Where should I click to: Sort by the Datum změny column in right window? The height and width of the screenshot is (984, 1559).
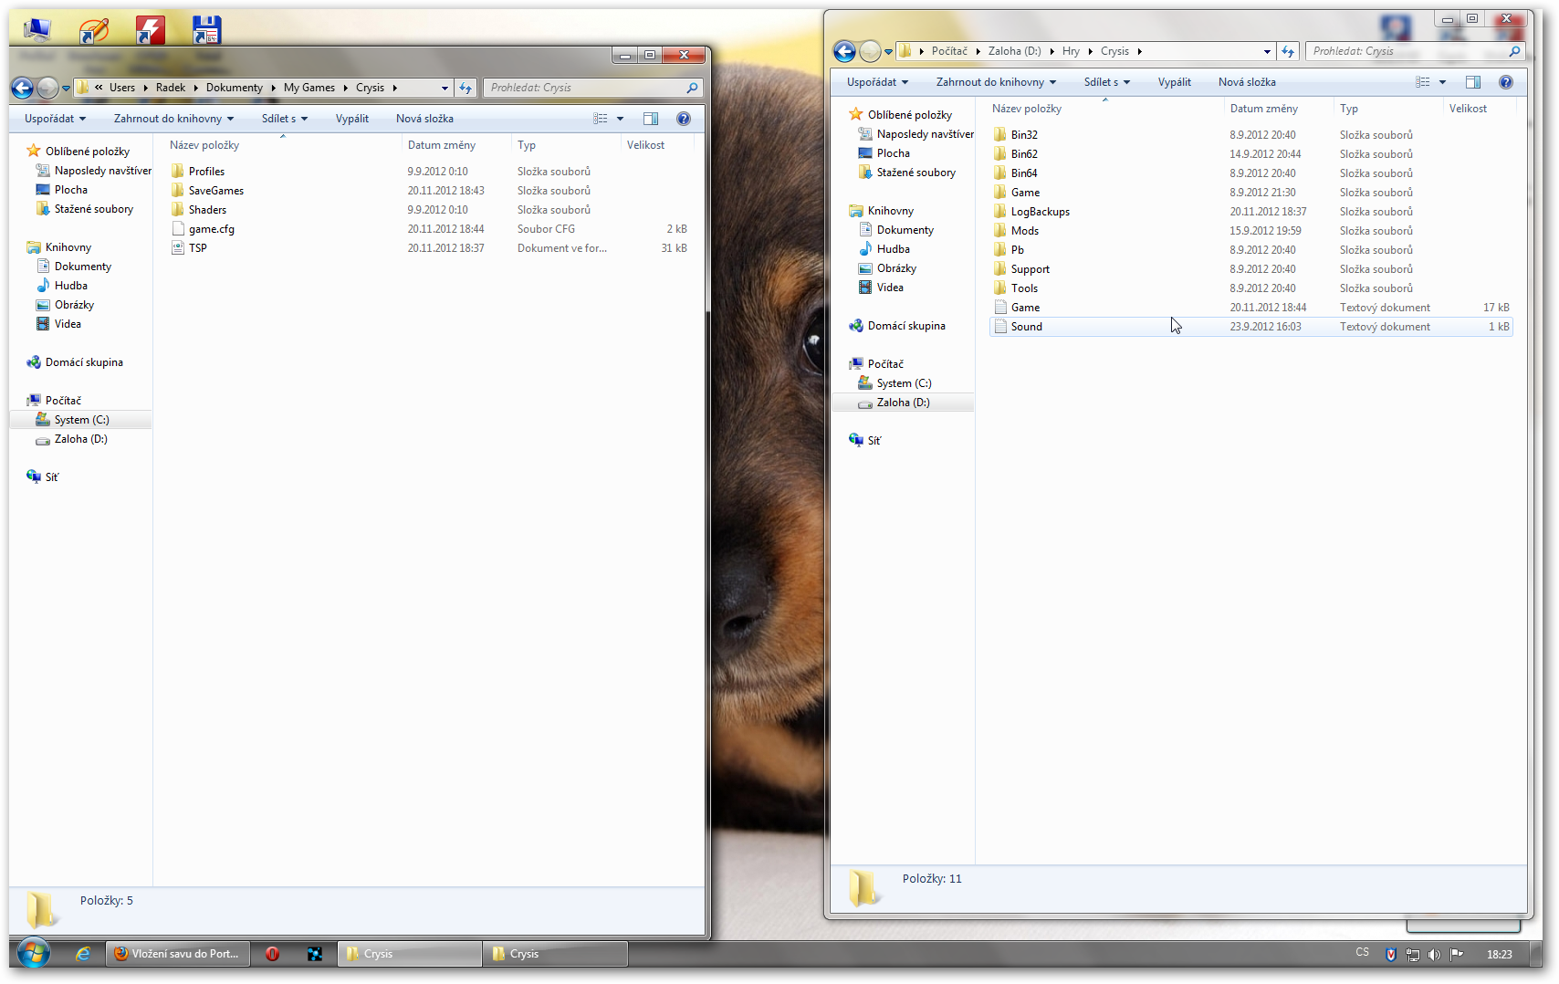[x=1263, y=109]
